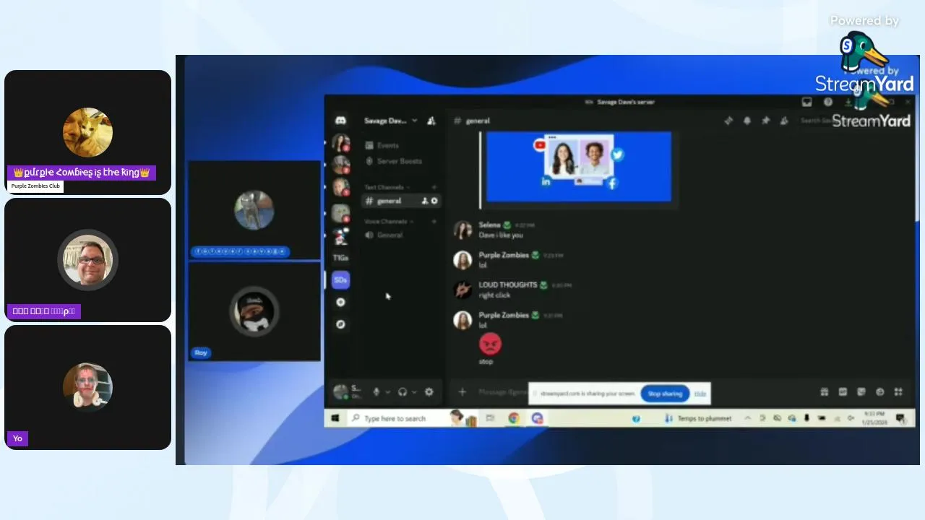The image size is (925, 520).
Task: Open the blue social media embed image
Action: [x=578, y=167]
